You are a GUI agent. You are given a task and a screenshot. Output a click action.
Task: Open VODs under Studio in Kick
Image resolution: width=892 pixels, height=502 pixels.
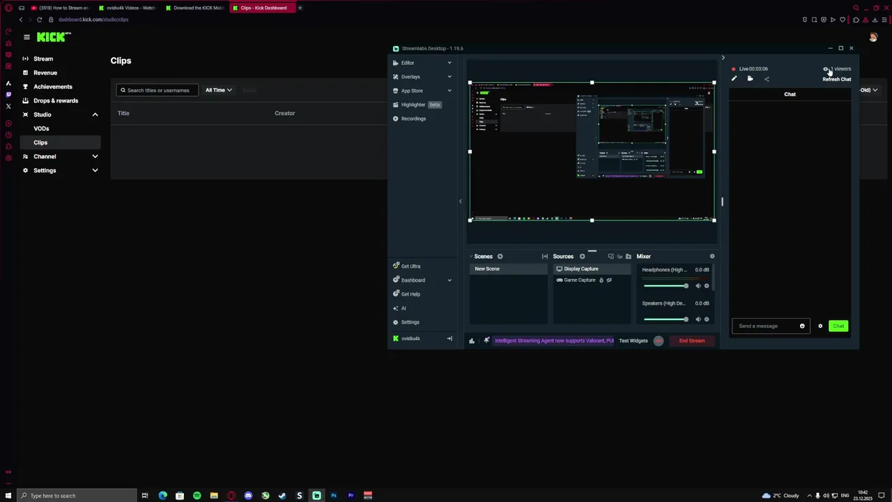point(41,128)
